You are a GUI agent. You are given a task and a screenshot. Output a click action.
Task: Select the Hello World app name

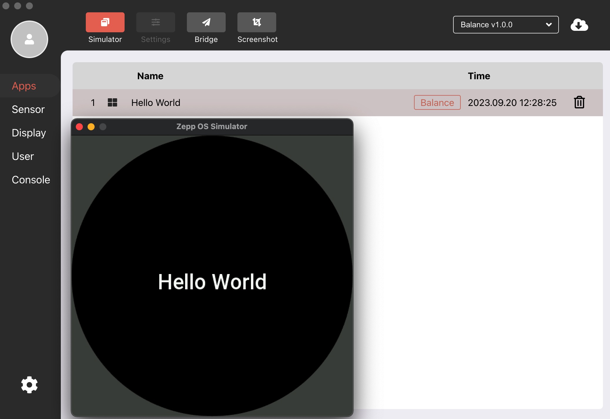pos(155,102)
